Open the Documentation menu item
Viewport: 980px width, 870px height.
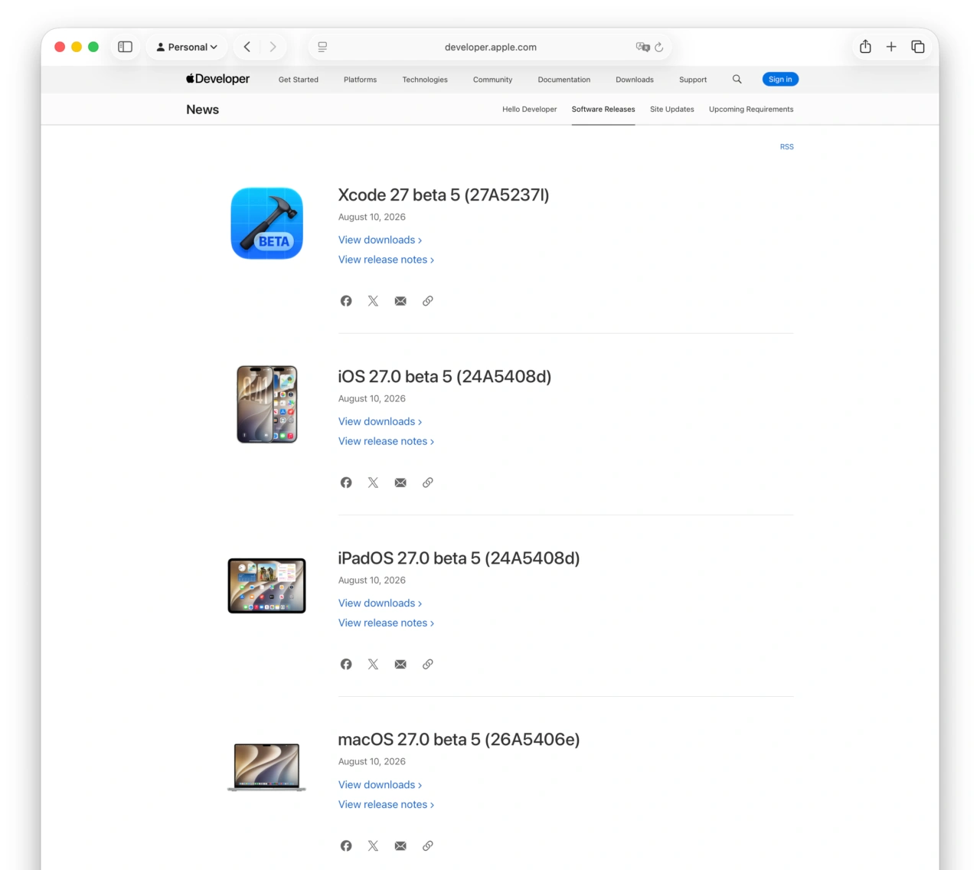564,80
